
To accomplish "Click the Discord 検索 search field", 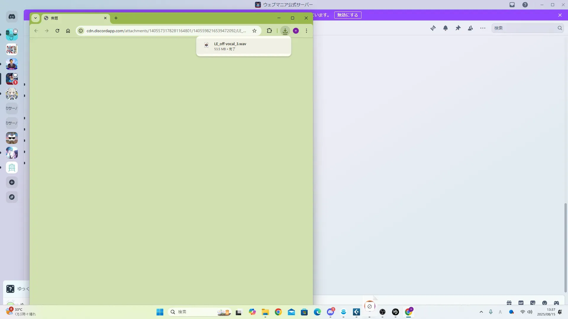I will (524, 28).
